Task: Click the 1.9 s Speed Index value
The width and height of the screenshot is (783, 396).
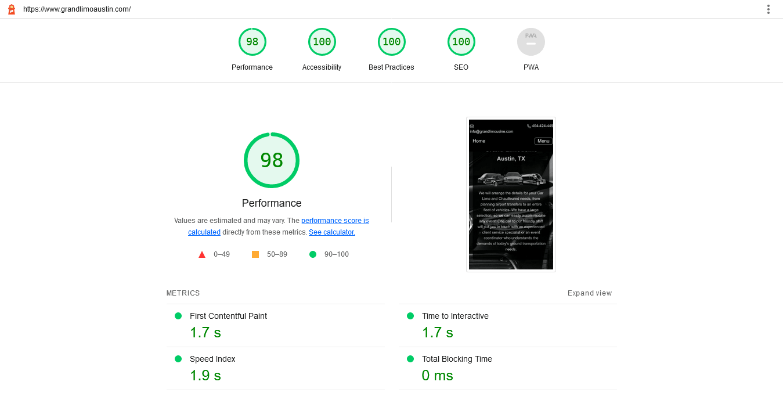Action: 205,376
